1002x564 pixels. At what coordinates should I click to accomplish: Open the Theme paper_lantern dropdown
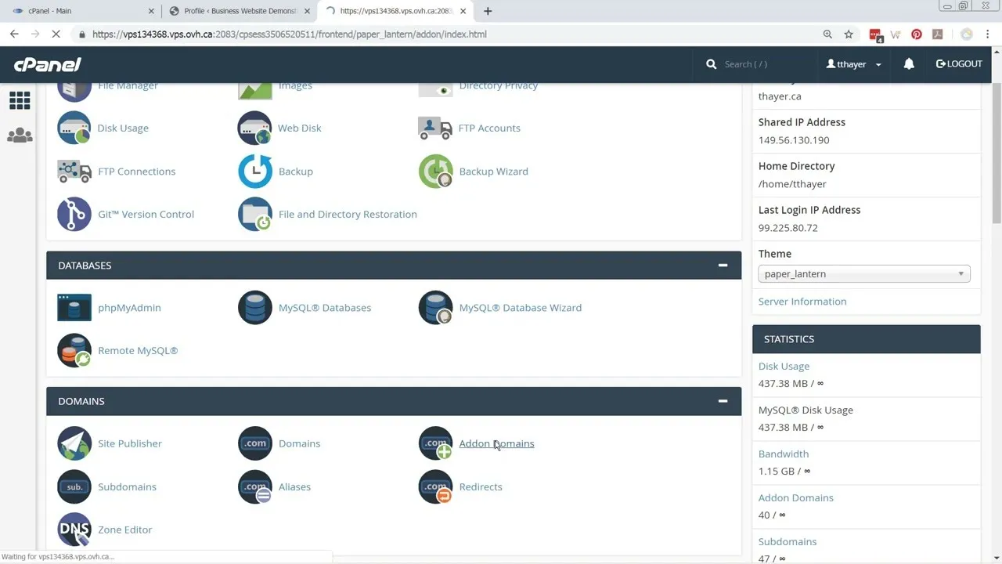coord(864,274)
